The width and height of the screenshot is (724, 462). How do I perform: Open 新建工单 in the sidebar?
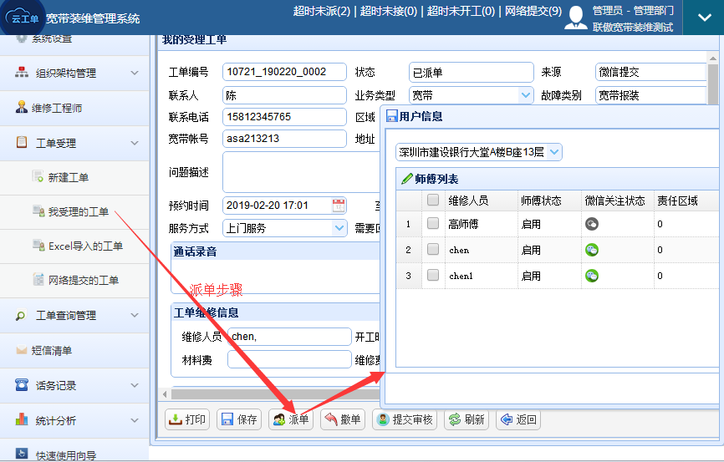pos(68,177)
